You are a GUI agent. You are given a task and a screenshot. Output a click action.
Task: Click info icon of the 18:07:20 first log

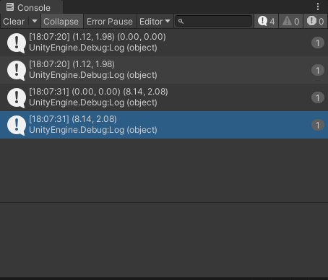(x=17, y=43)
